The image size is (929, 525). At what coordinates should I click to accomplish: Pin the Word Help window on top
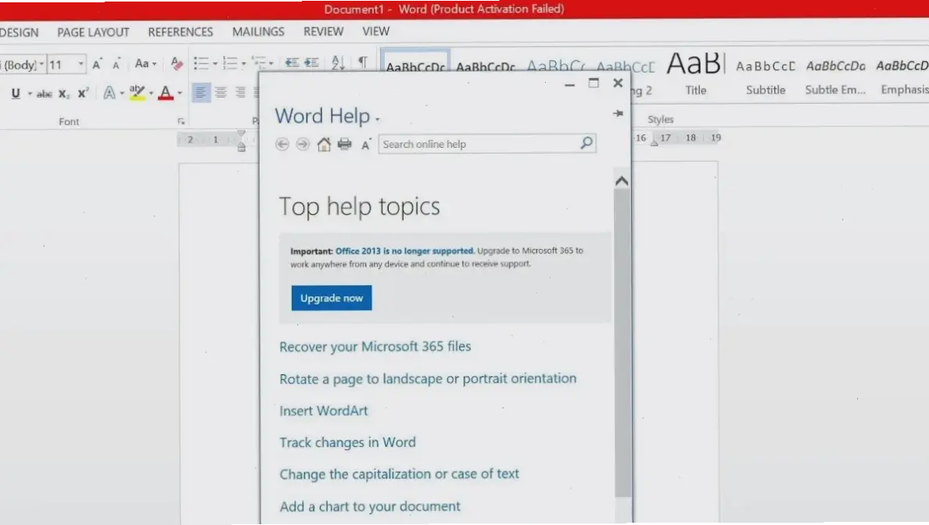618,114
